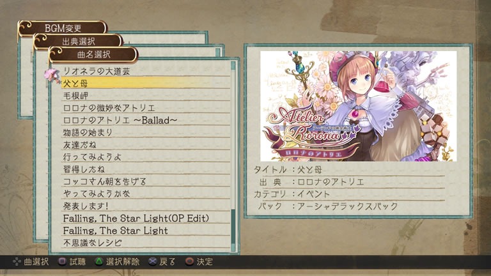The width and height of the screenshot is (491, 276).
Task: Open the BGM変更 header tab
Action: click(x=63, y=28)
